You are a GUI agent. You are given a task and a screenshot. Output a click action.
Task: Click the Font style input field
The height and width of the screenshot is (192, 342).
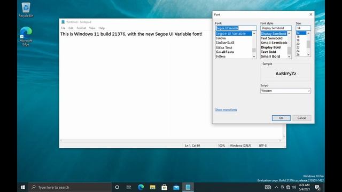(276, 28)
